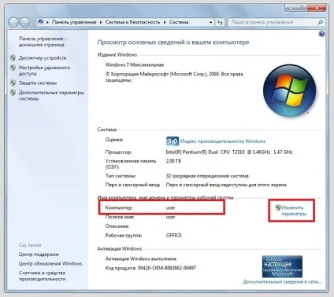
Task: Open Дополнительные сведения в сети link
Action: pos(282,282)
